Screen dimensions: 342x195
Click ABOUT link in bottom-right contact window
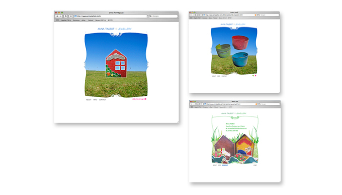pos(215,165)
